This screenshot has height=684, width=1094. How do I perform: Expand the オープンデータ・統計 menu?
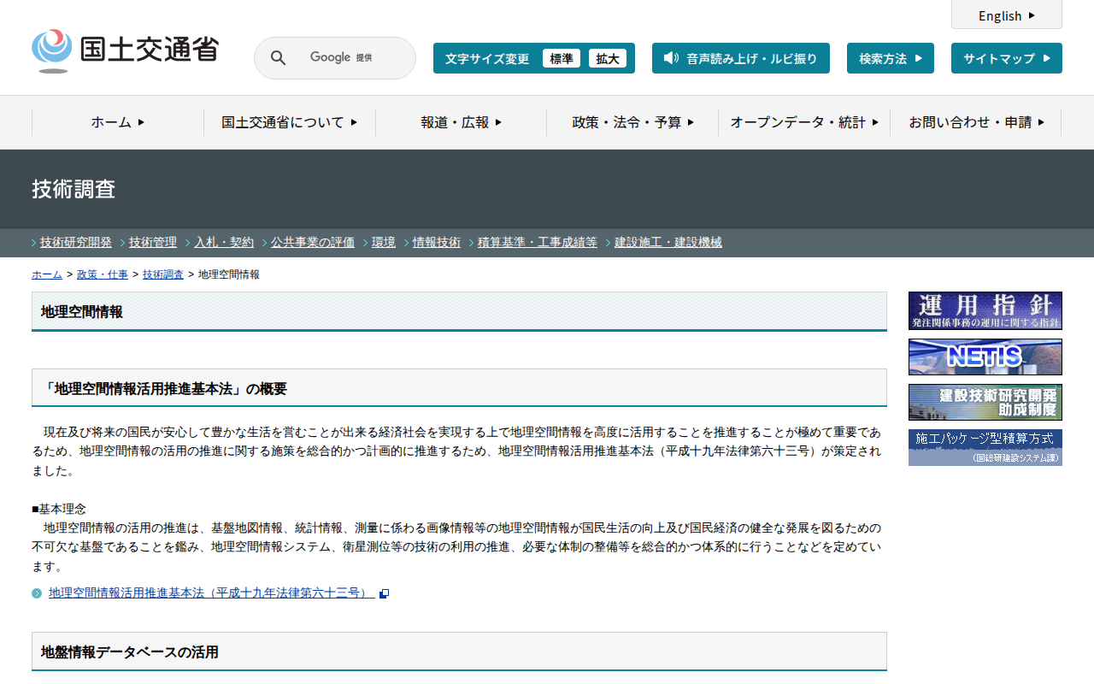[x=803, y=122]
